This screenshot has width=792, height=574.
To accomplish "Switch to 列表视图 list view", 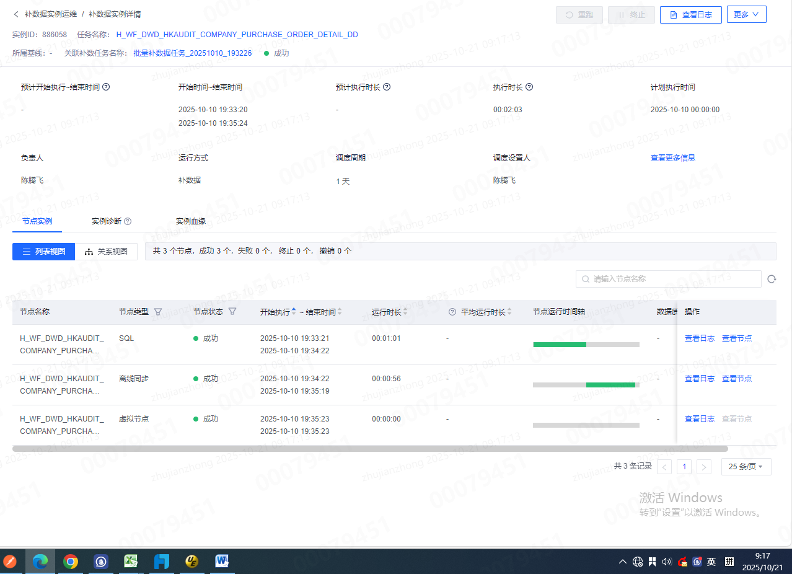I will (x=43, y=252).
